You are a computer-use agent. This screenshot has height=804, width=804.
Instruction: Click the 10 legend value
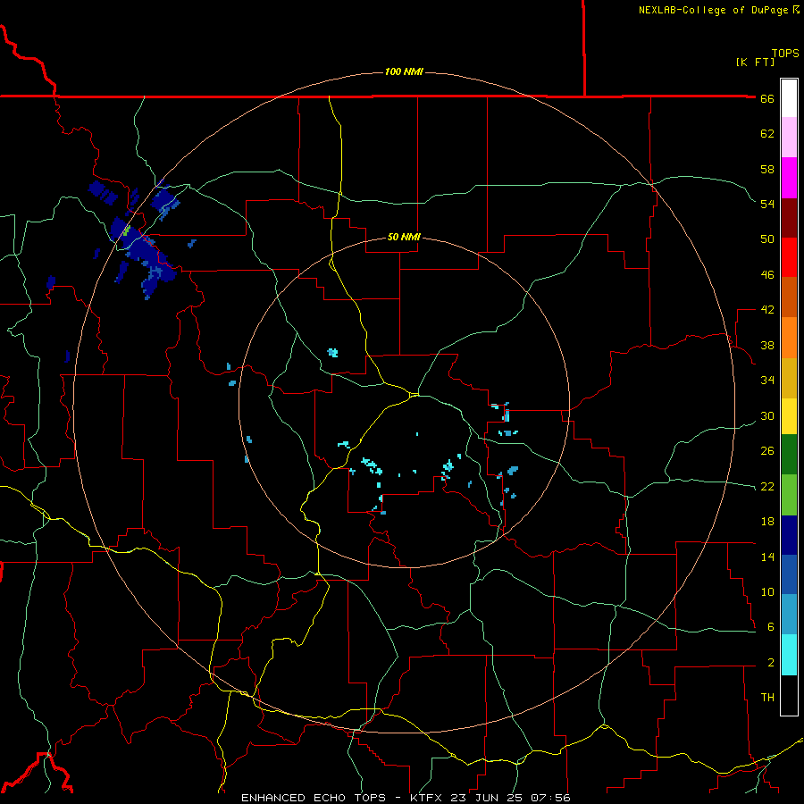point(767,592)
